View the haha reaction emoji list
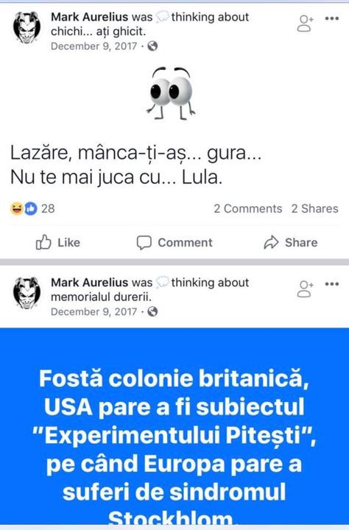Screen dimensions: 349x530 17,208
